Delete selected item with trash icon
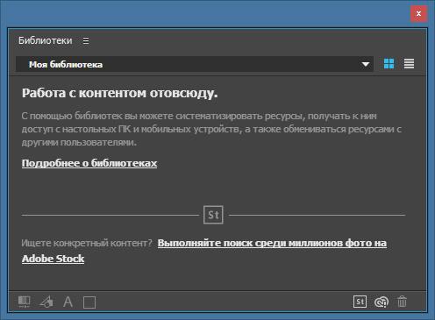 tap(402, 302)
